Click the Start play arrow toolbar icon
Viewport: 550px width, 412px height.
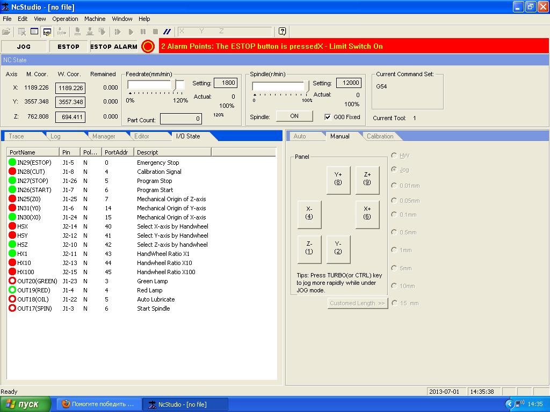[x=131, y=32]
